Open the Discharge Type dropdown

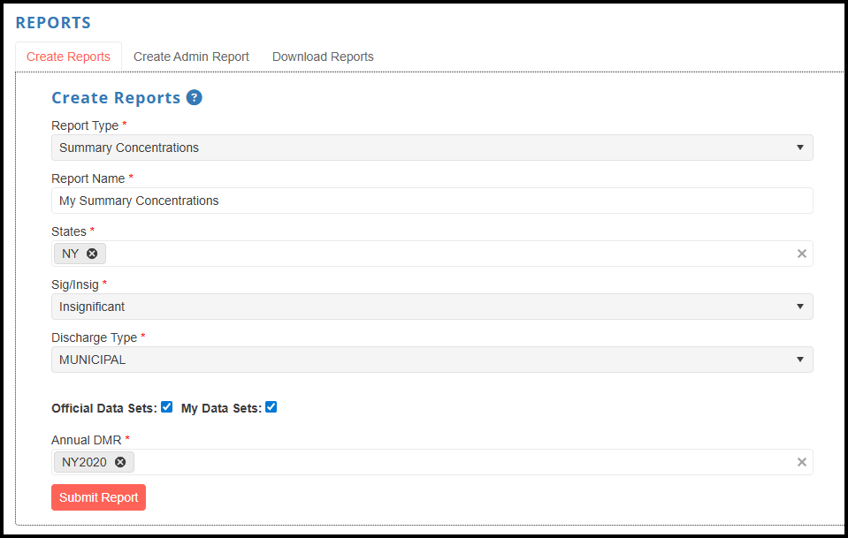[432, 360]
